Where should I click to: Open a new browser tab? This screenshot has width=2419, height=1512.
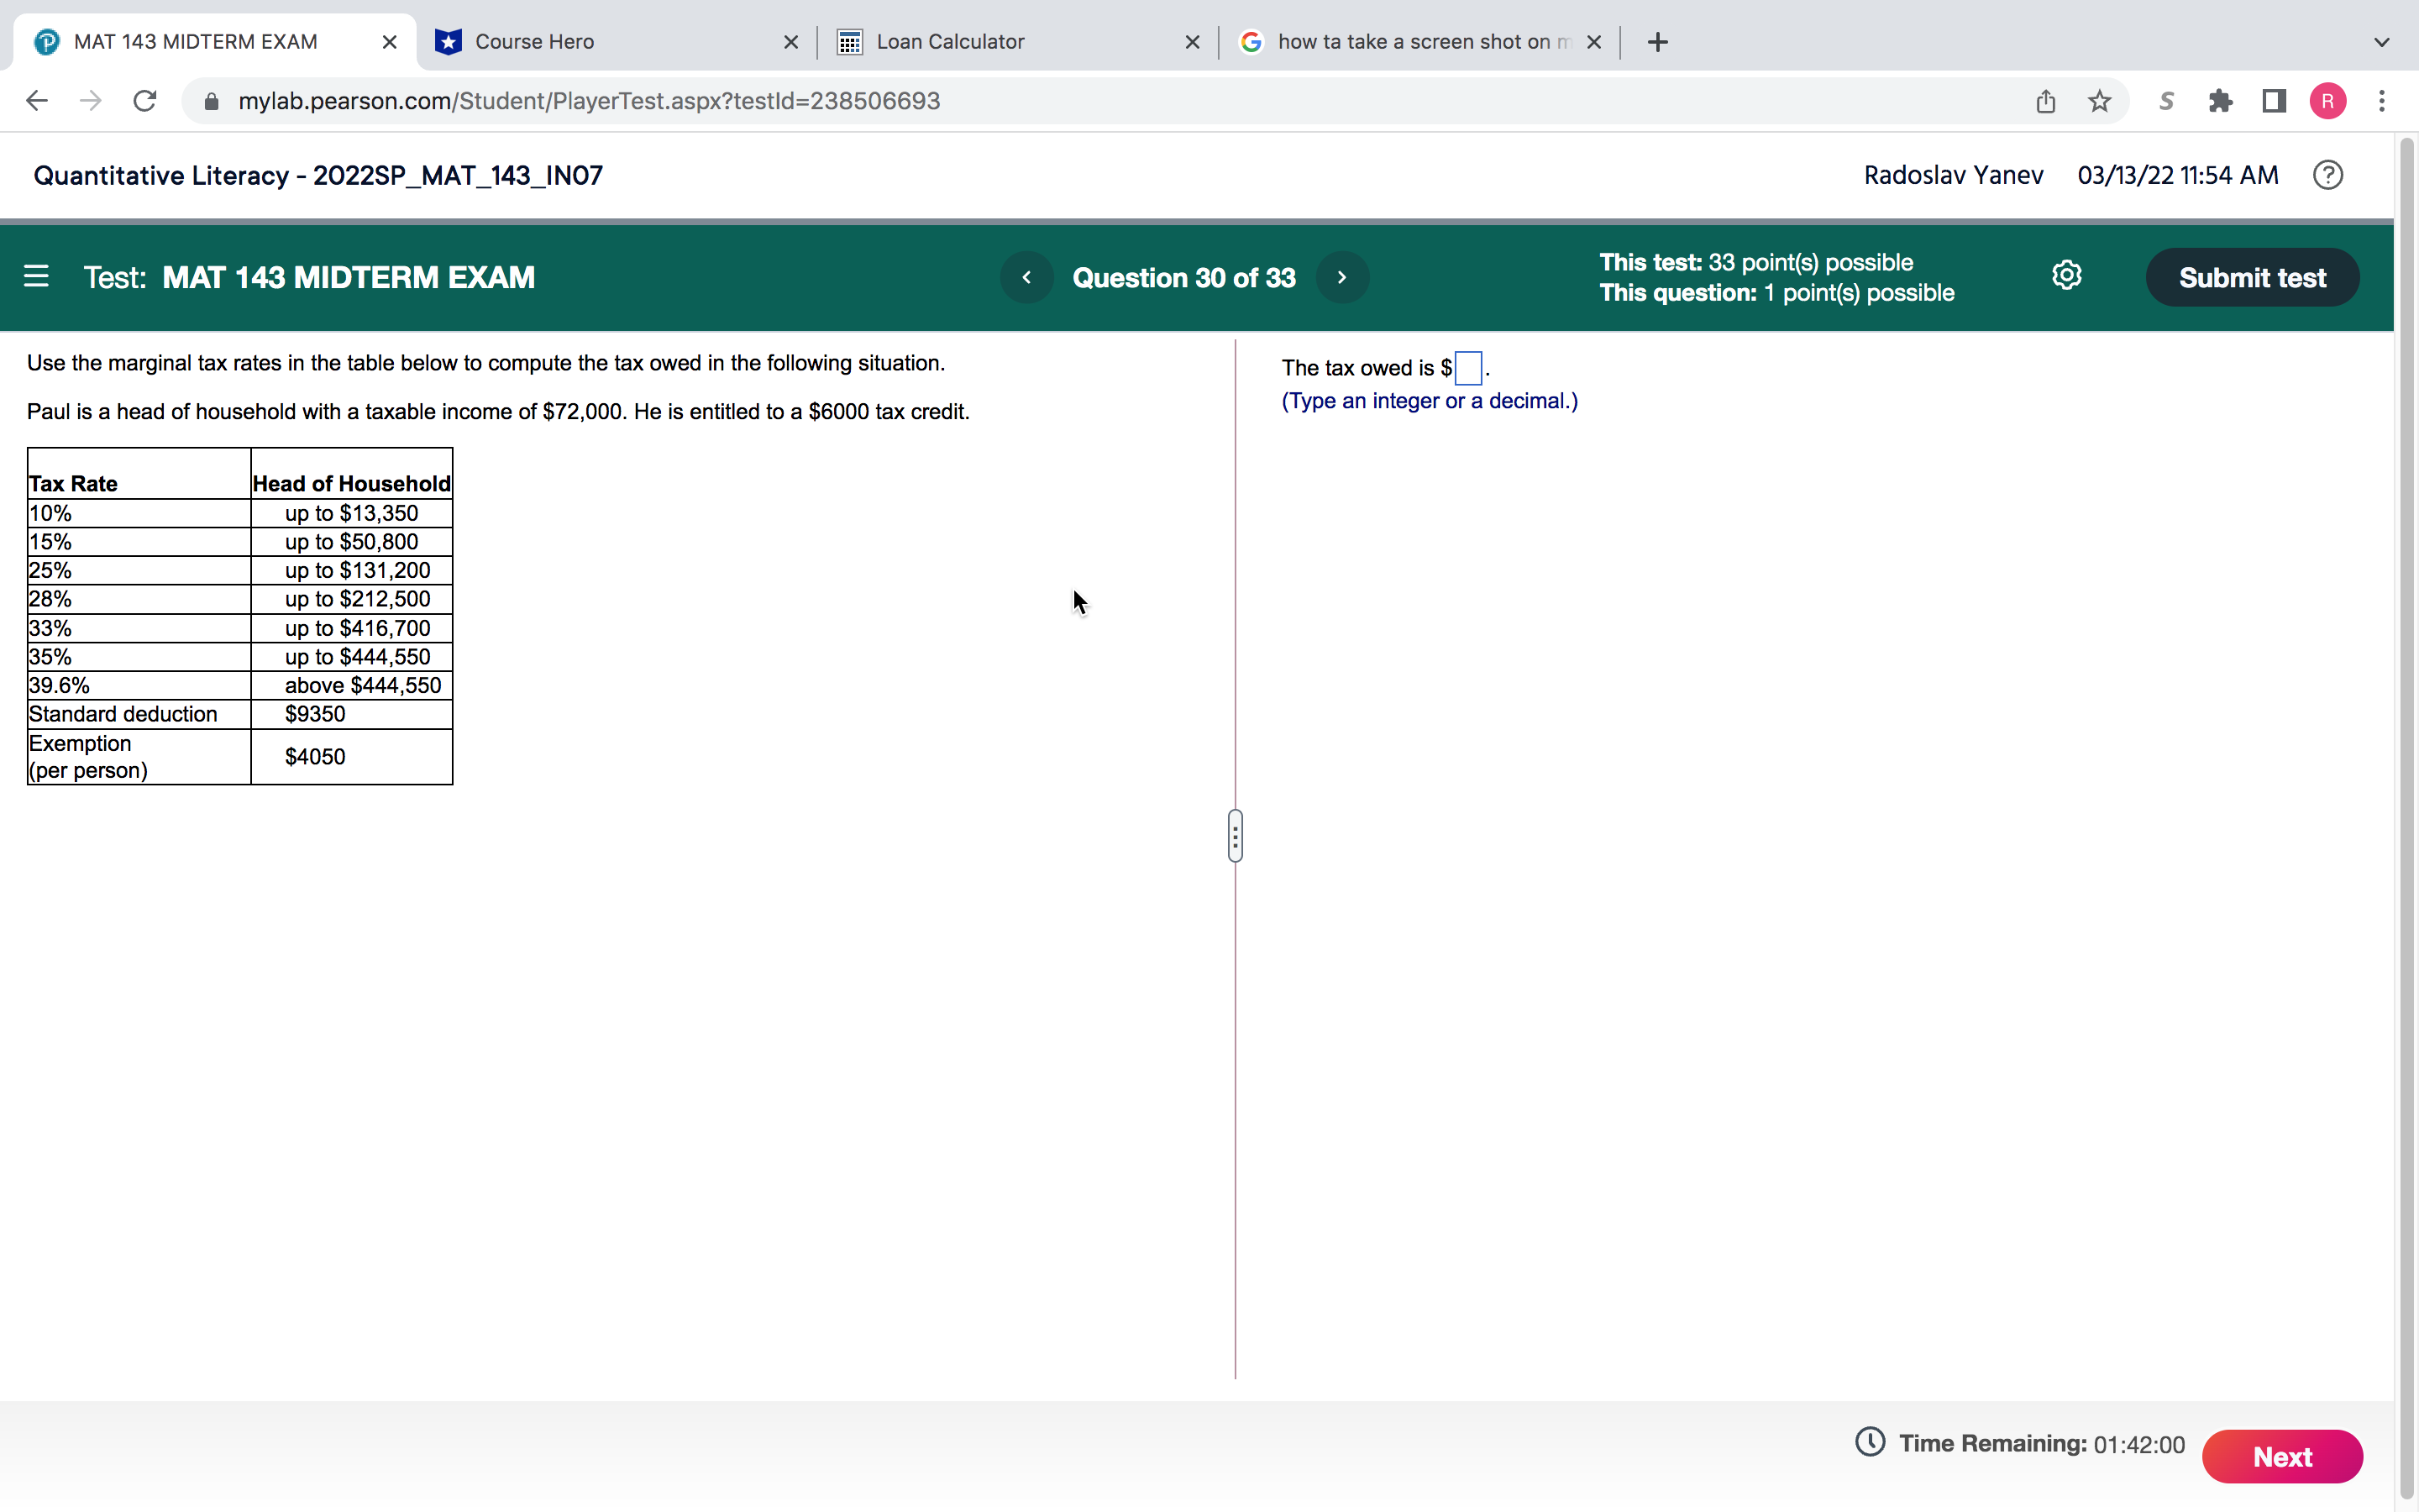pyautogui.click(x=1657, y=42)
